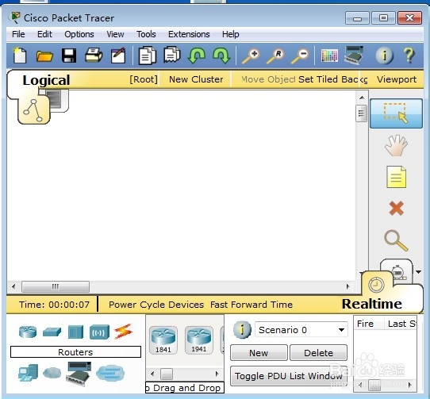Expand the Scenario 0 dropdown

341,330
